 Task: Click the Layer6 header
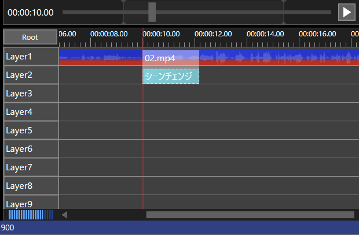30,149
